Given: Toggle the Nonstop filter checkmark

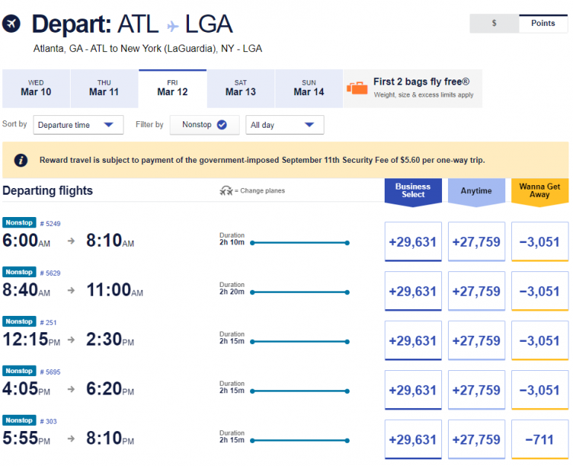Looking at the screenshot, I should 222,125.
